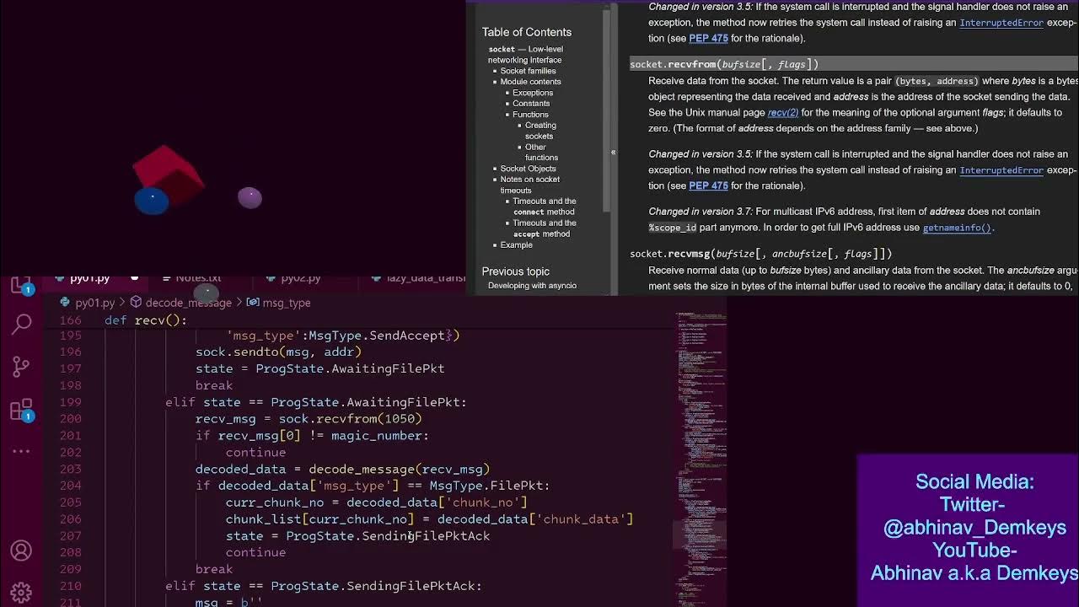Open Timeouts and the accept method link
This screenshot has width=1079, height=607.
(x=545, y=228)
